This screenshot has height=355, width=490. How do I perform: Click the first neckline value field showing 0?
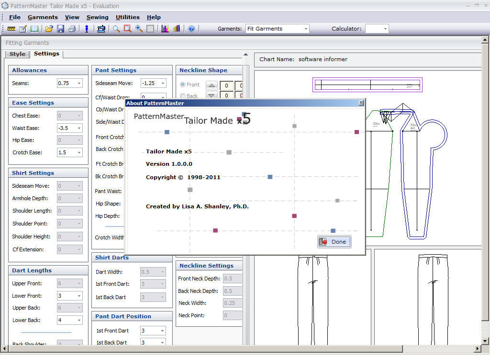(x=226, y=86)
